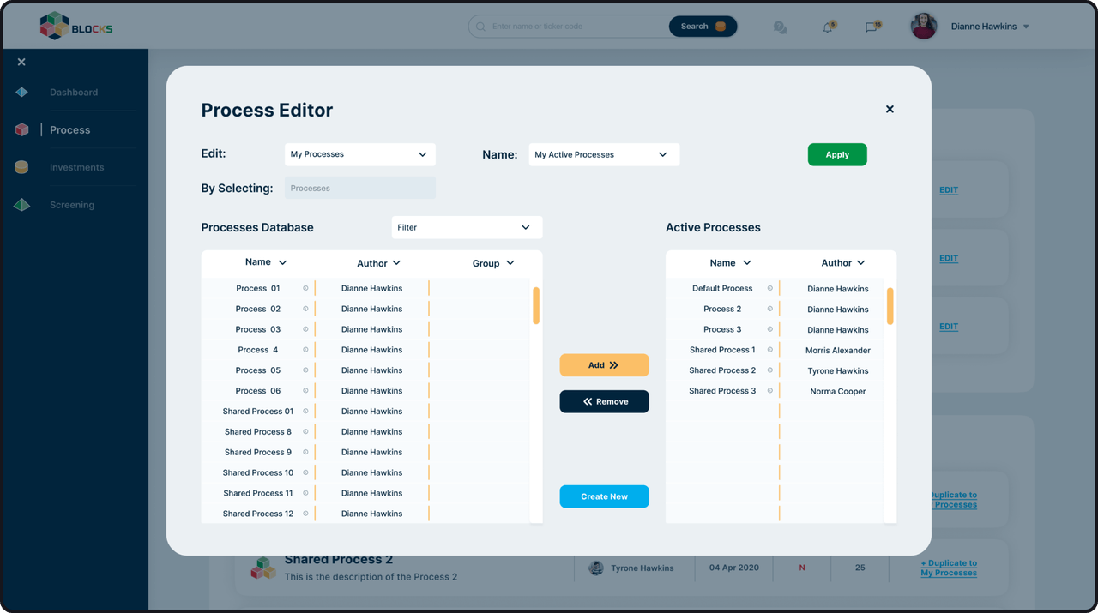Toggle the eye indicator next to Process 01
This screenshot has width=1098, height=613.
tap(306, 288)
